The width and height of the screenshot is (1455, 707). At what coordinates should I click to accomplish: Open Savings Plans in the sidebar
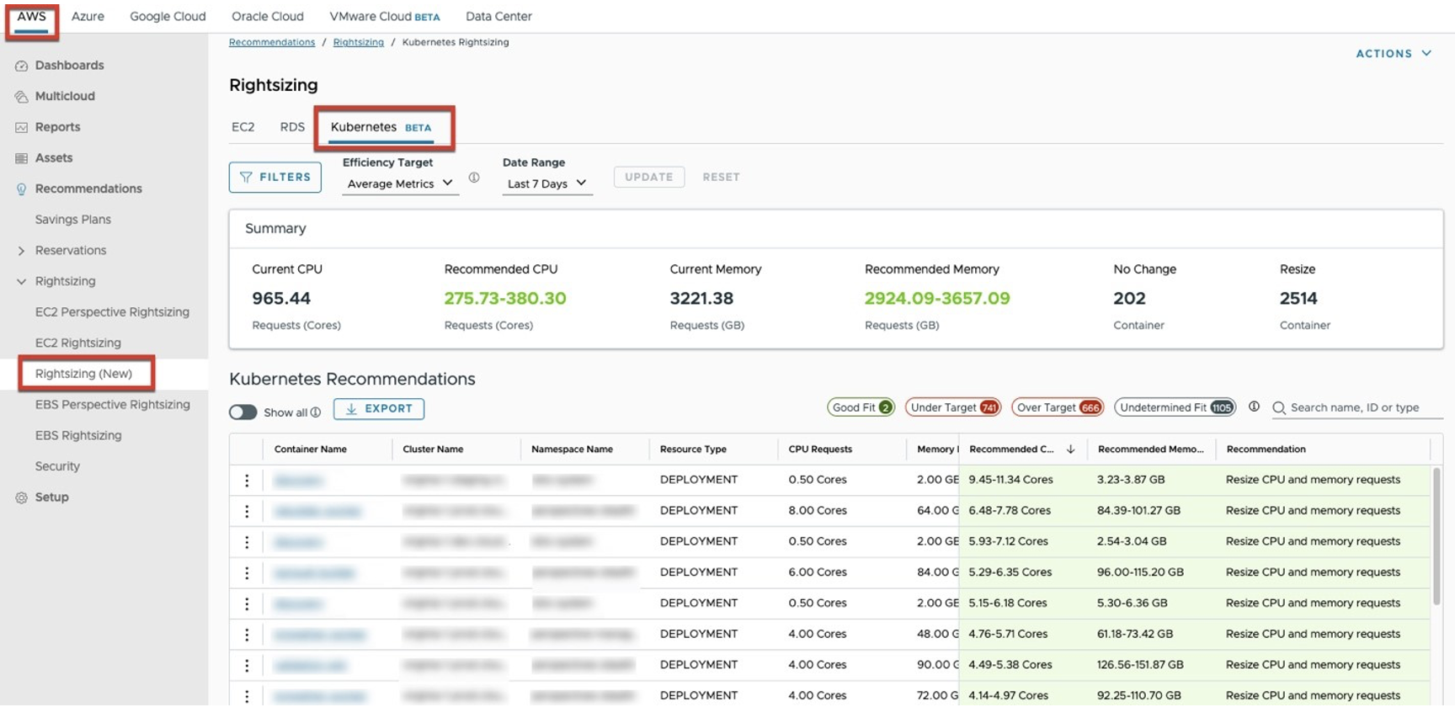73,220
